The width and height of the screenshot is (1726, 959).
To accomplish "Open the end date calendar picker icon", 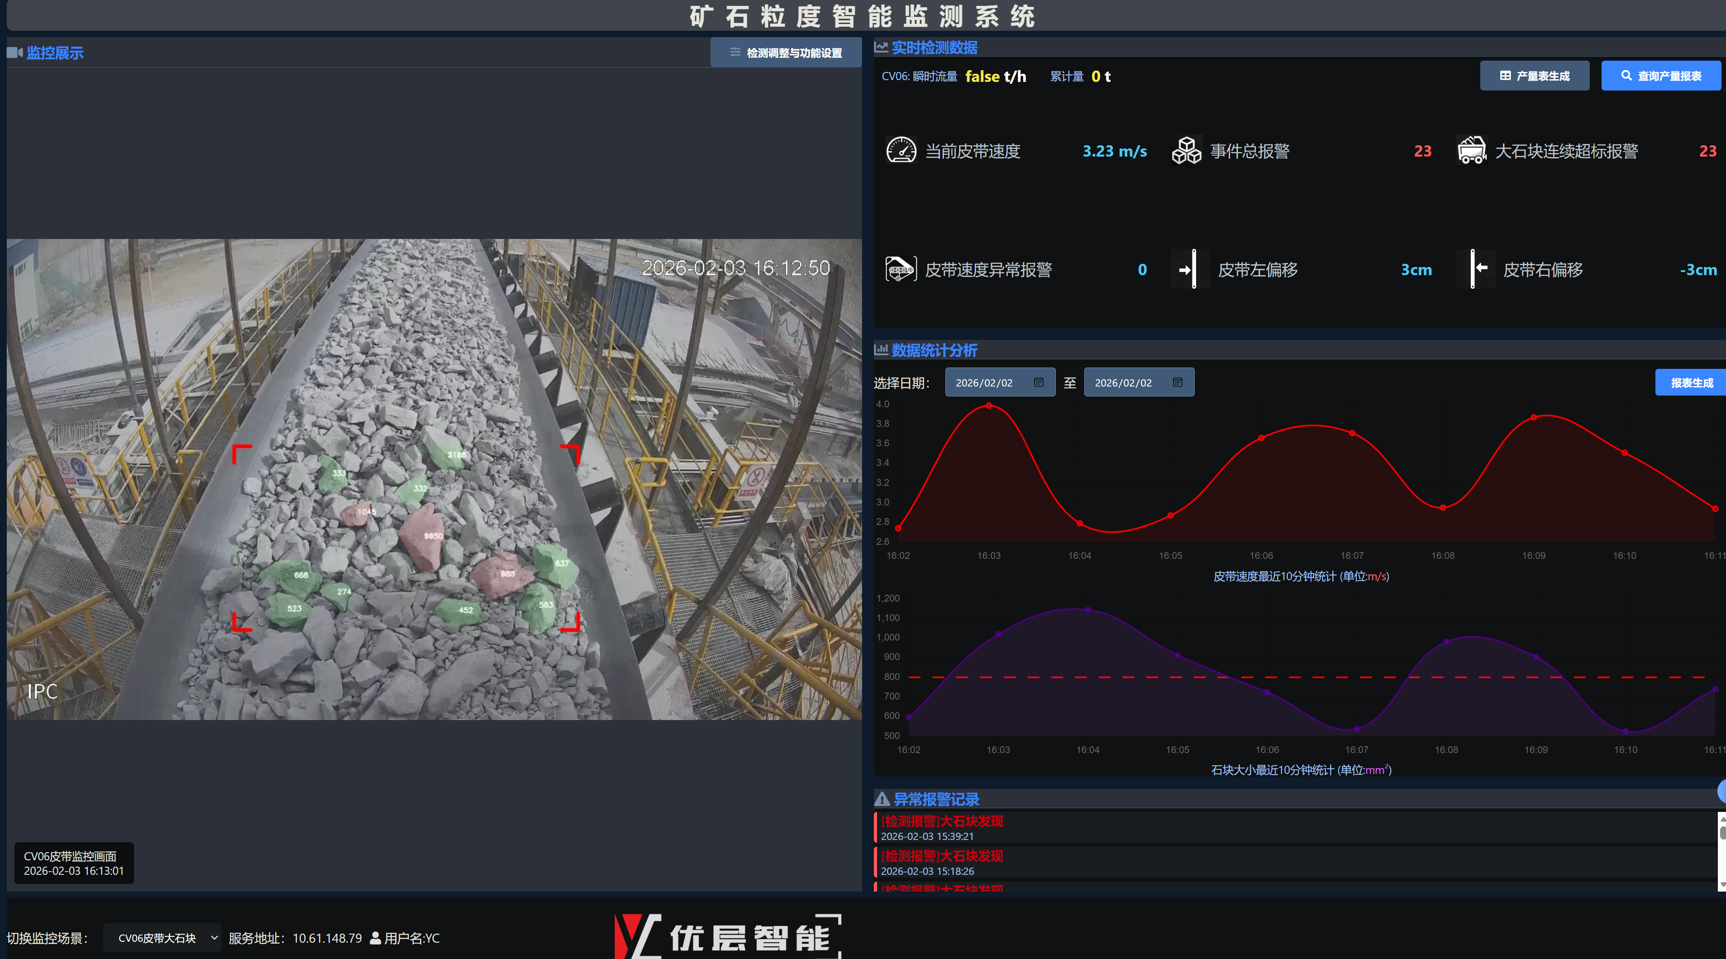I will click(1177, 383).
